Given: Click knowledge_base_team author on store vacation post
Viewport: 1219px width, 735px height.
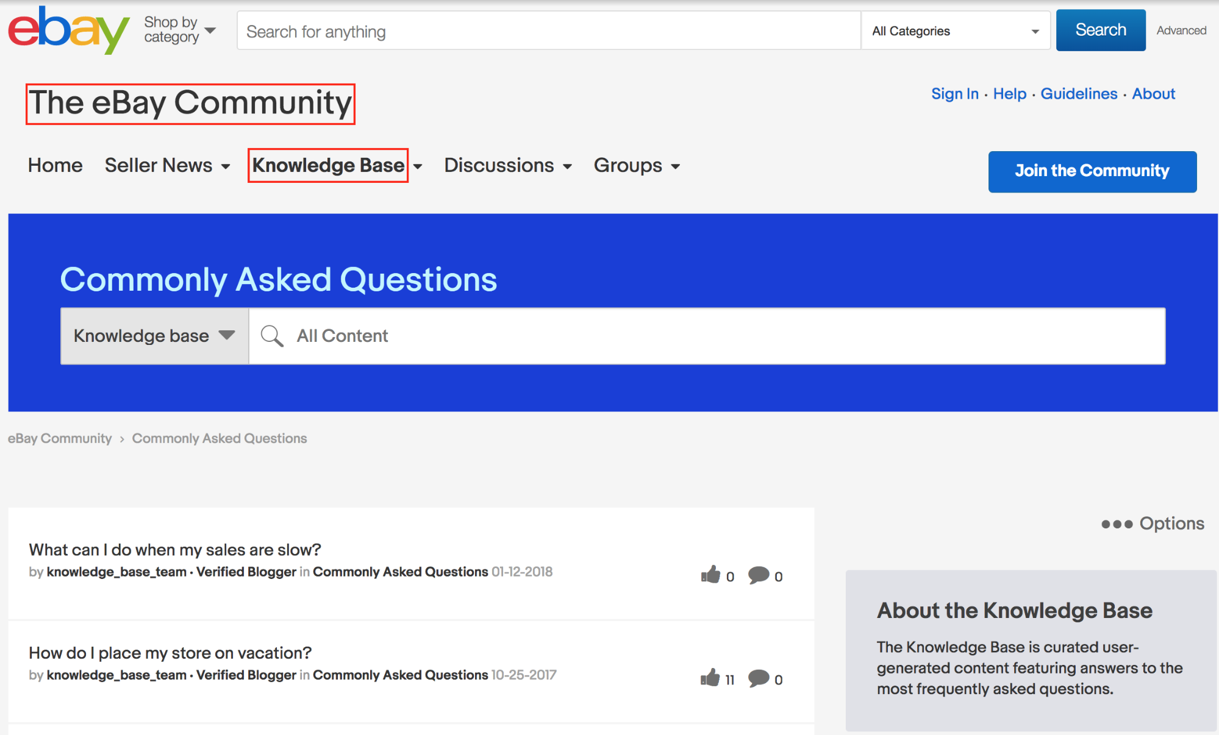Looking at the screenshot, I should coord(116,675).
